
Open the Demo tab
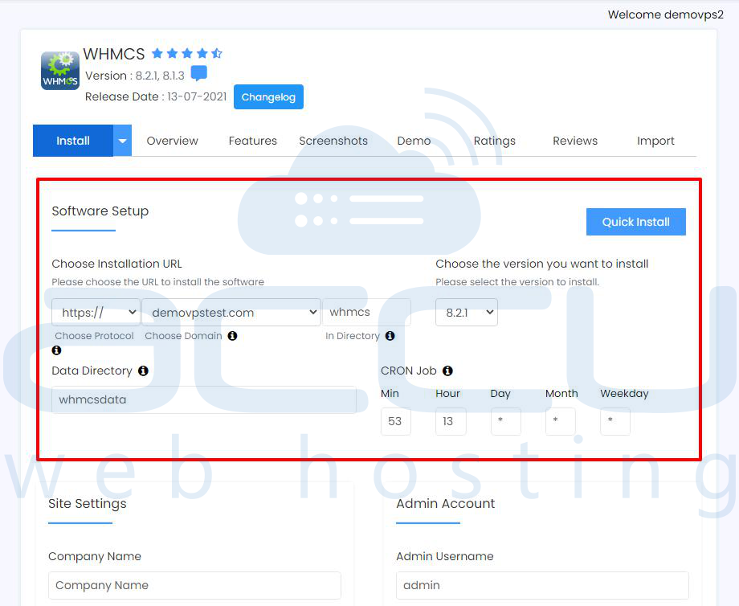414,141
